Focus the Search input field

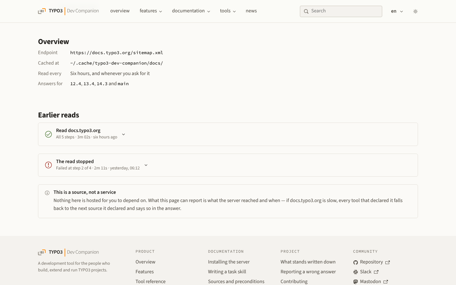point(341,11)
